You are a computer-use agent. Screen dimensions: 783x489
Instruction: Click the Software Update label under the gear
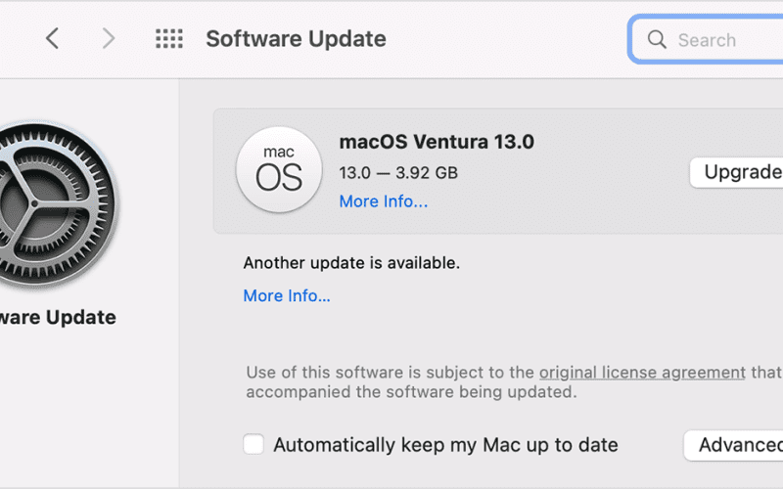[x=58, y=317]
